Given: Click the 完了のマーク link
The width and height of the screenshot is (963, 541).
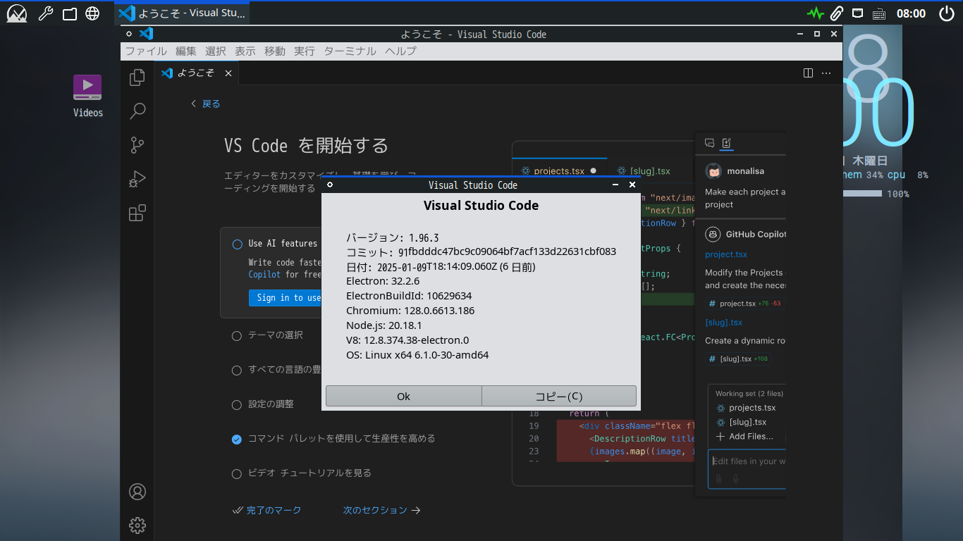Looking at the screenshot, I should [x=267, y=510].
